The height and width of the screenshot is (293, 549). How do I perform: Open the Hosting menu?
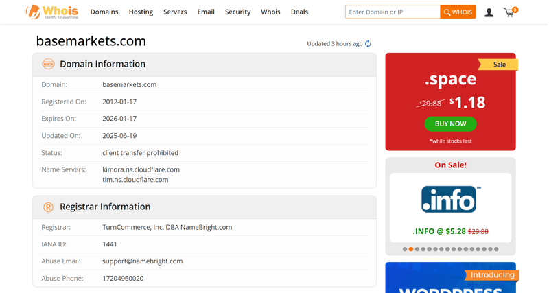pos(141,12)
